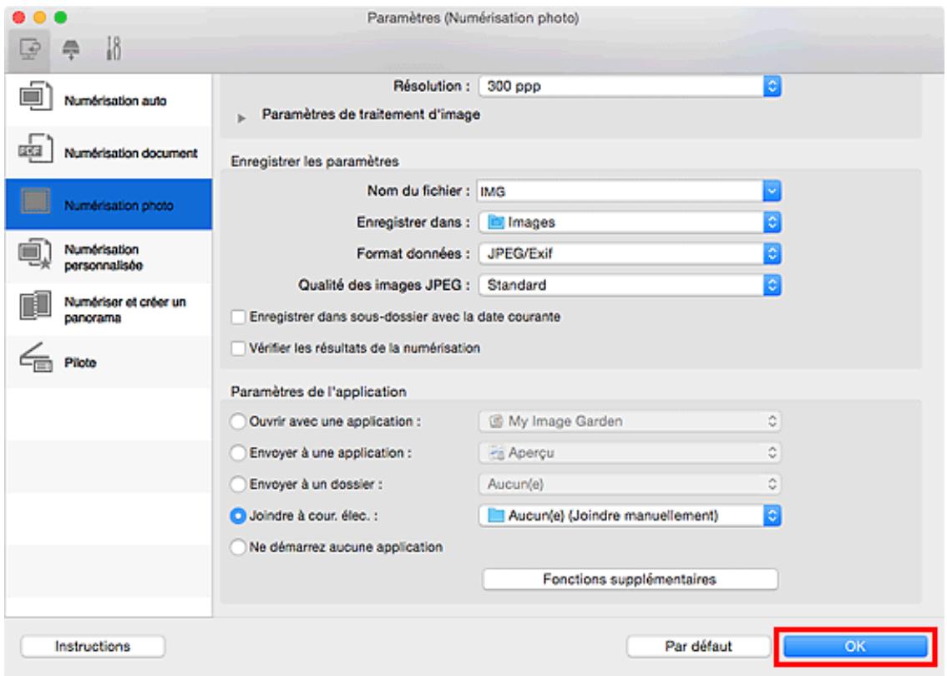This screenshot has width=947, height=676.
Task: Click the Numérisation document PDF icon
Action: coord(35,150)
